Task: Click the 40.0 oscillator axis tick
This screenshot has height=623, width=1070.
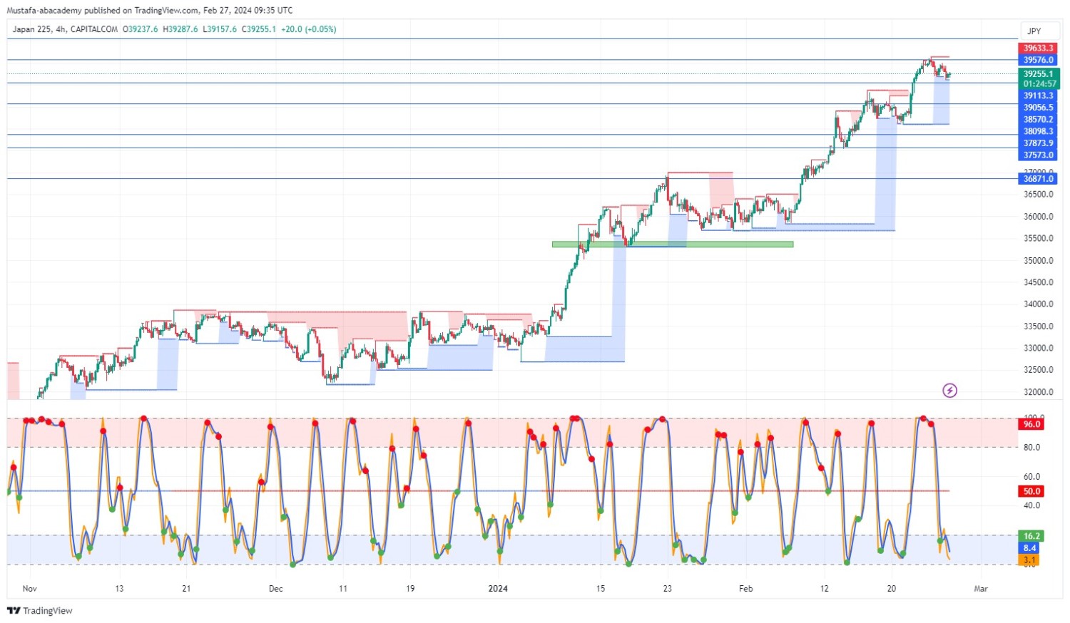Action: (1031, 505)
